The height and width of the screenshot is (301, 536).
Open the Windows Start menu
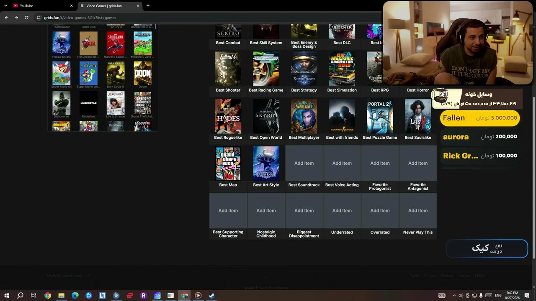pos(7,296)
